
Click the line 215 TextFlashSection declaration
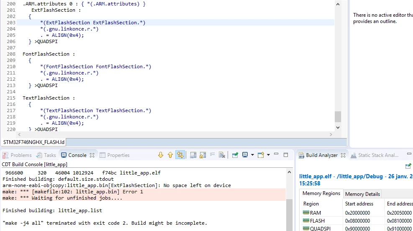(49, 98)
